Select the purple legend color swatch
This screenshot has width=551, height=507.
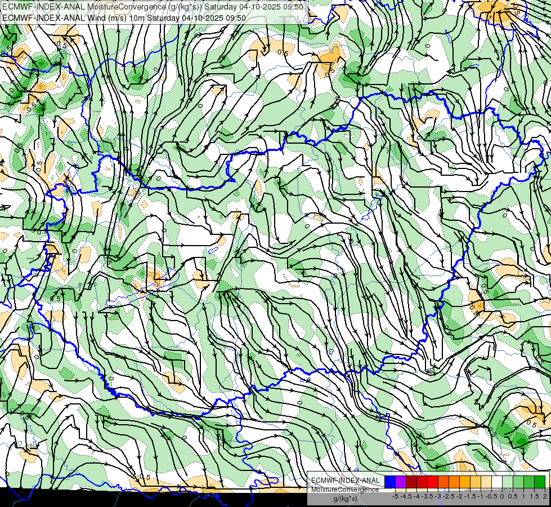click(401, 482)
